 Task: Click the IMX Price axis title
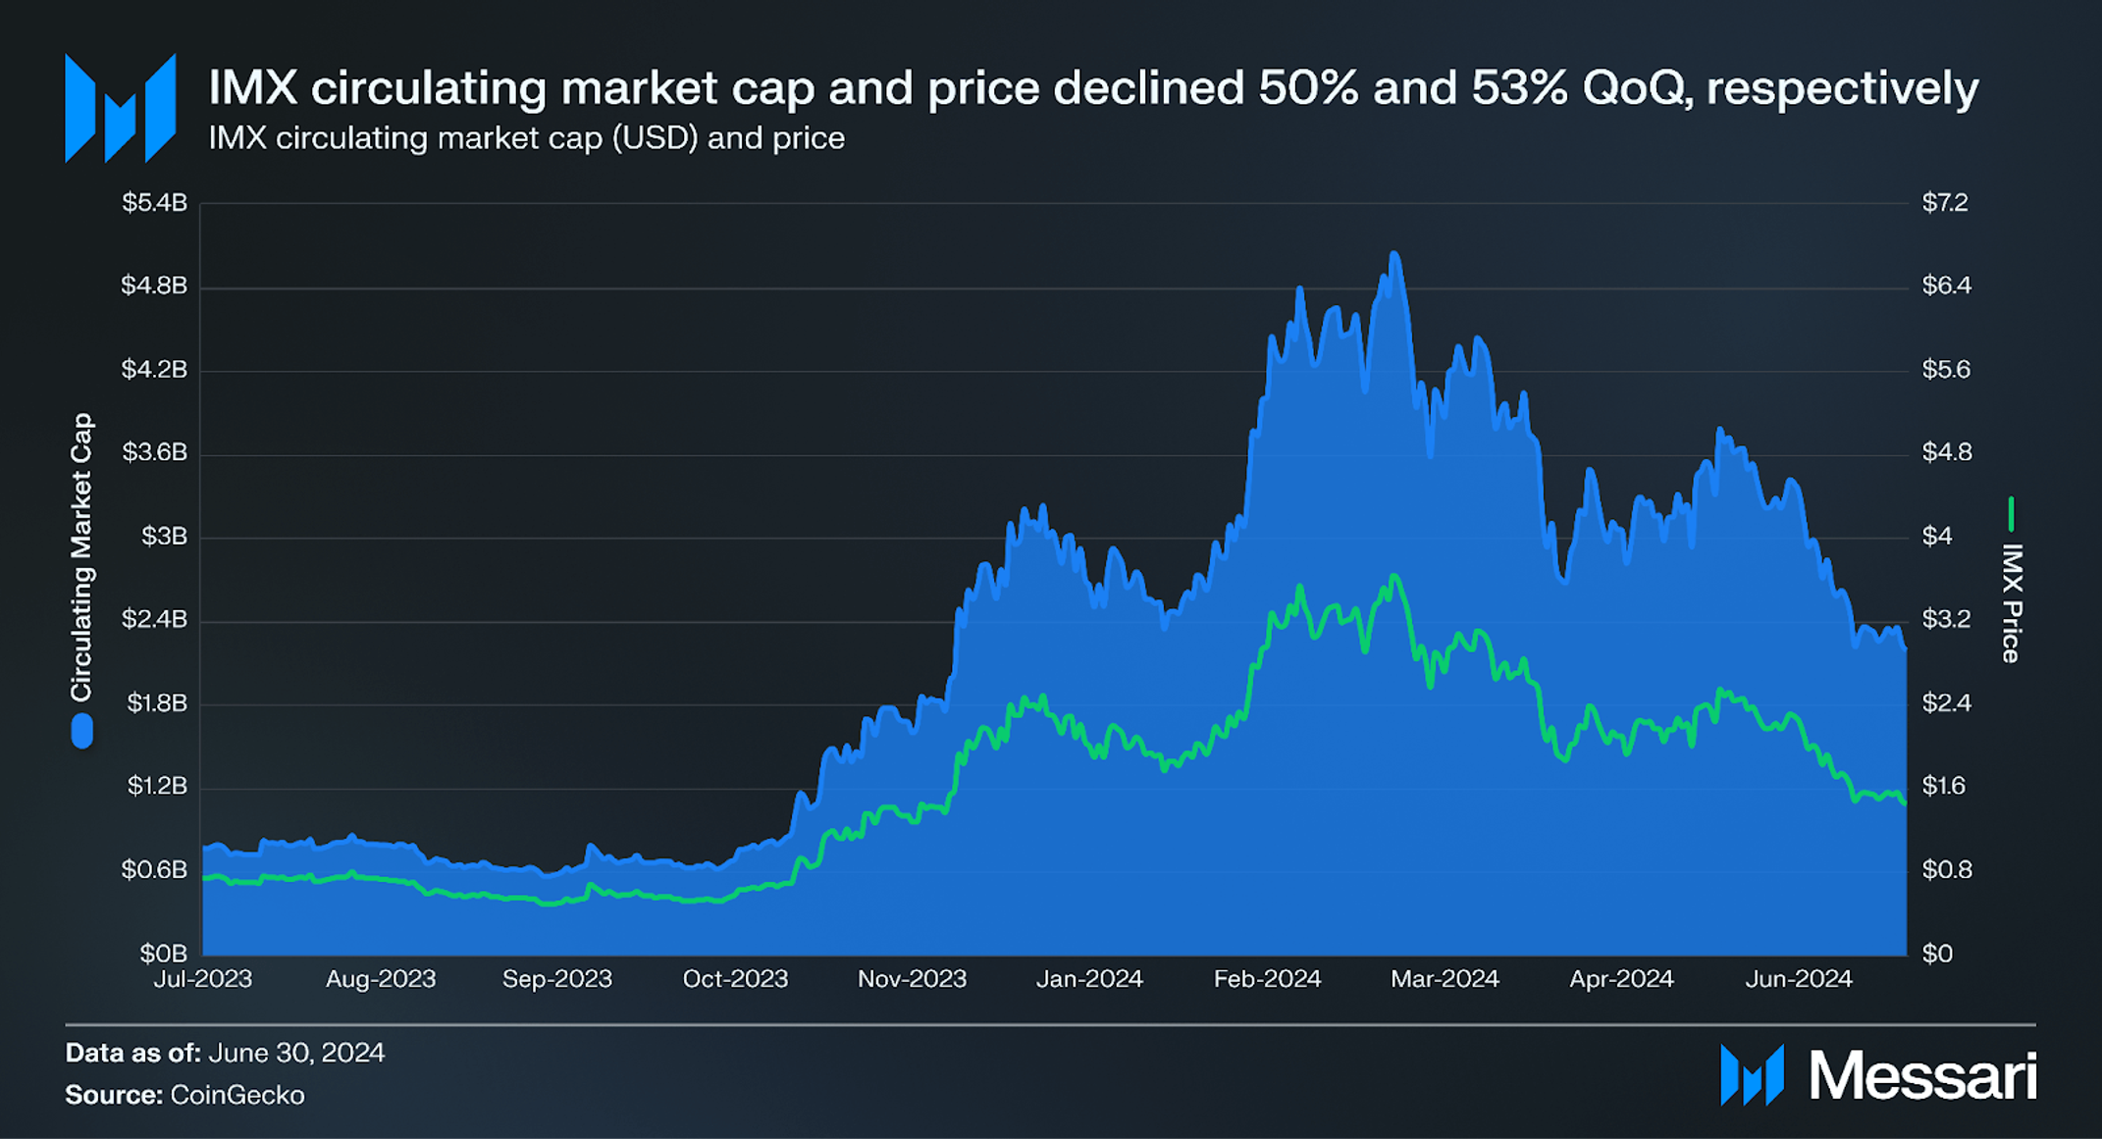(2011, 602)
